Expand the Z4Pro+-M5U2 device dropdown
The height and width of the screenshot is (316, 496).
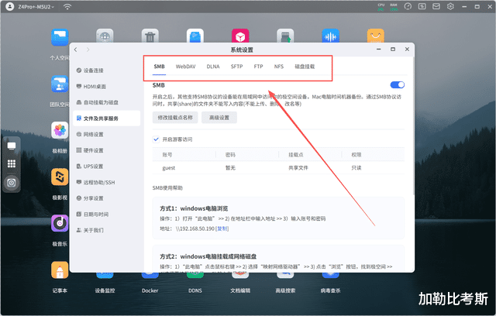point(36,7)
